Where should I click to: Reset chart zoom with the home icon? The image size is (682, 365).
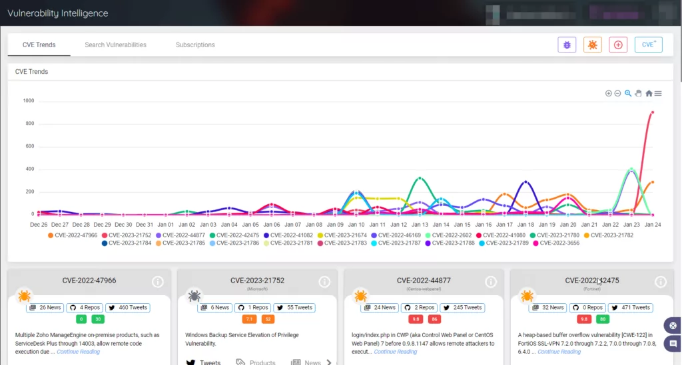tap(649, 93)
